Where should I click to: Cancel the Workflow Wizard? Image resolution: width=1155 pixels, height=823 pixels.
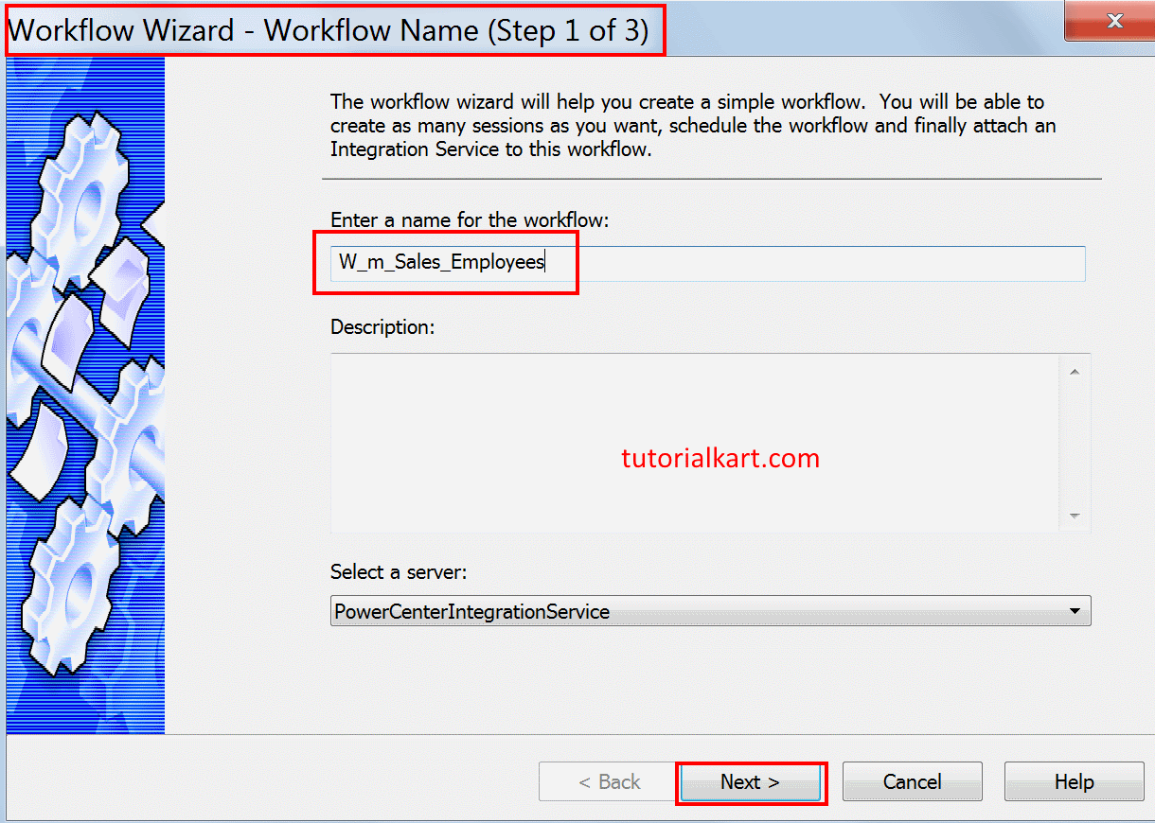911,781
